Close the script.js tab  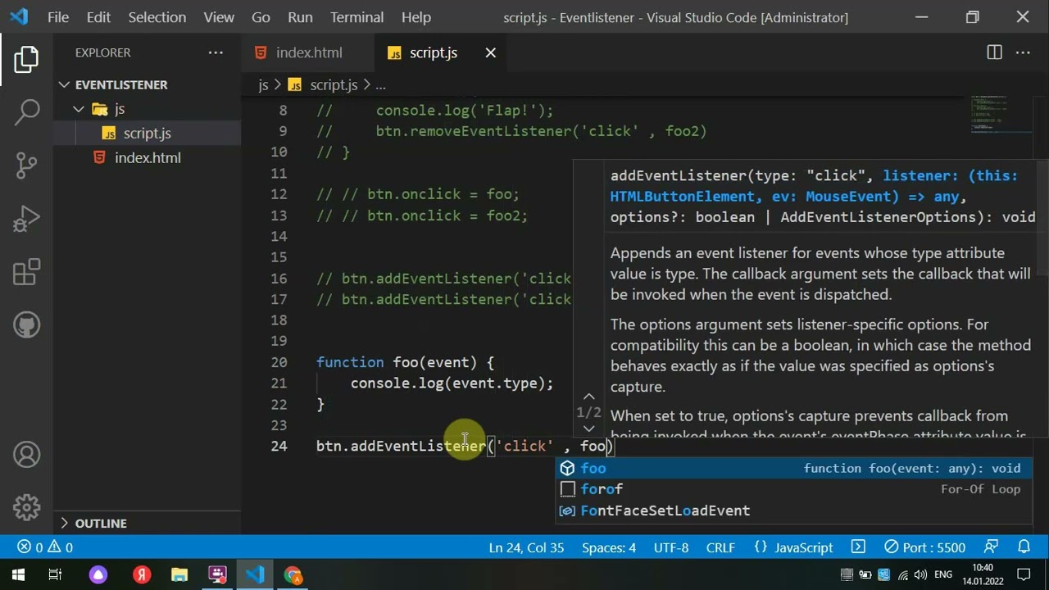point(490,52)
